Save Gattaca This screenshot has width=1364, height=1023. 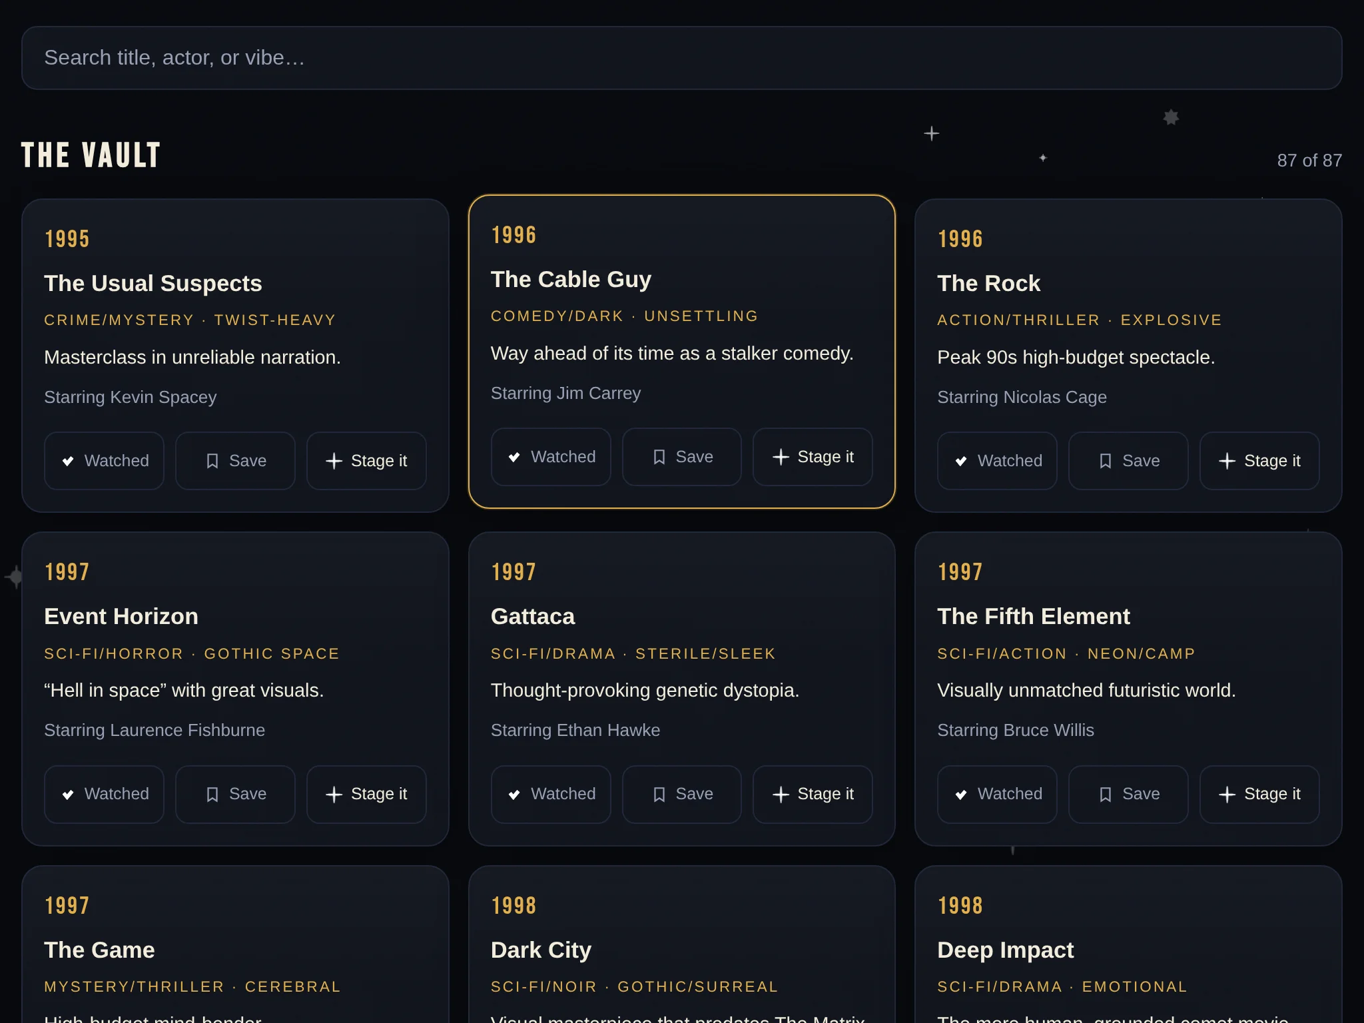pyautogui.click(x=682, y=794)
